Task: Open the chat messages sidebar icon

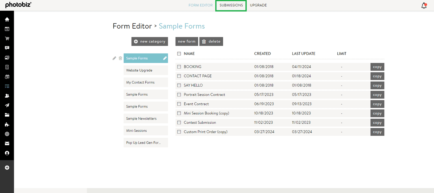Action: point(7,48)
